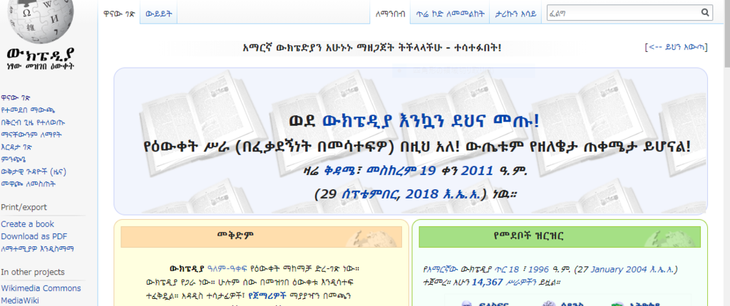The height and width of the screenshot is (306, 730).
Task: Open the ዋናው ገጽ page tab
Action: click(119, 14)
